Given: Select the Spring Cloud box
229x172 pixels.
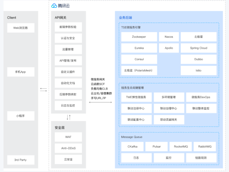Looking at the screenshot, I should pos(199,48).
